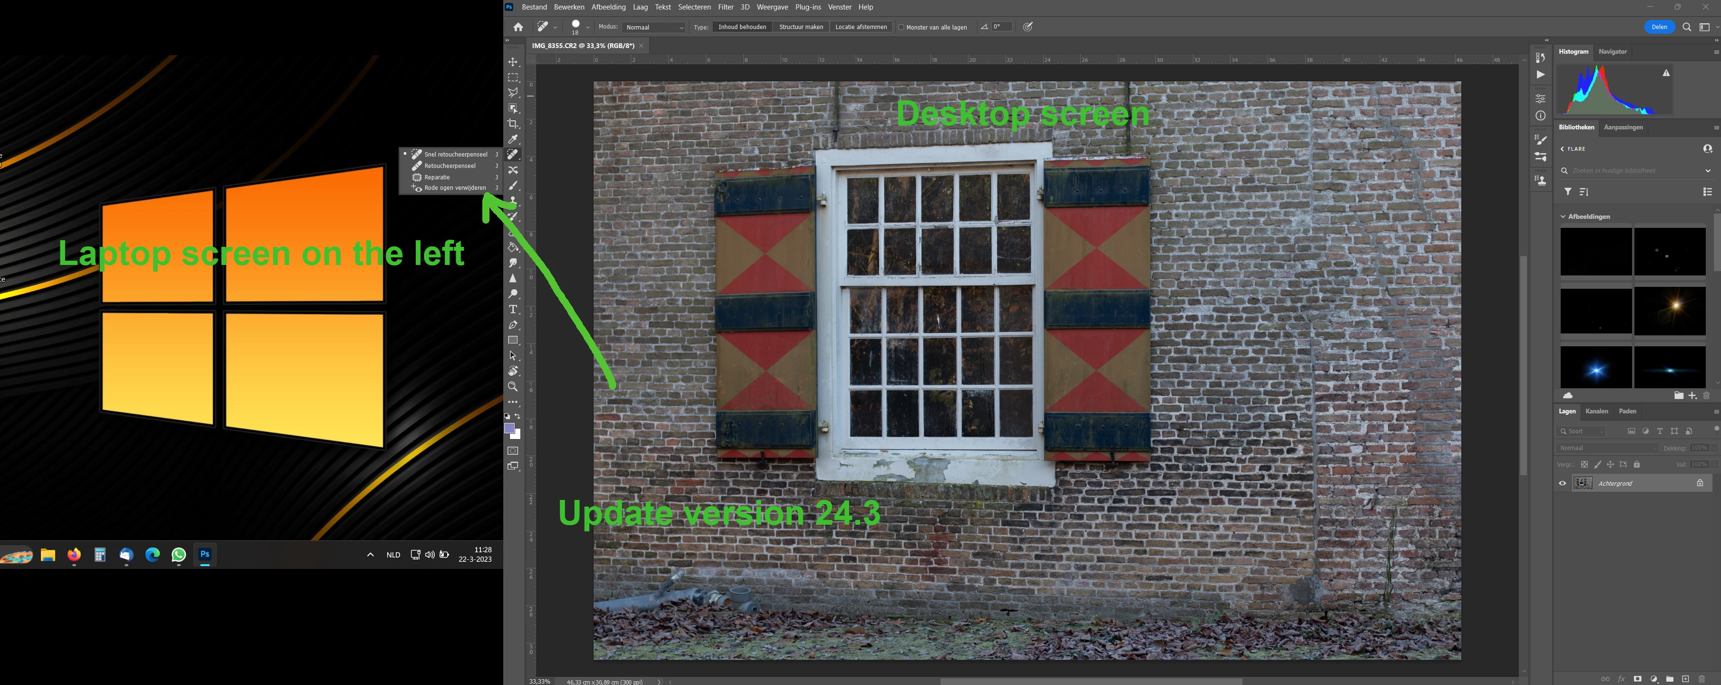Select the Move tool
The image size is (1721, 685).
click(513, 61)
